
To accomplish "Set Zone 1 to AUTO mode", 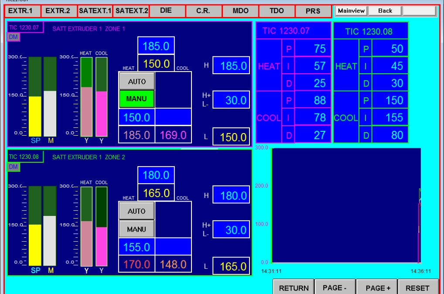I will pyautogui.click(x=137, y=81).
